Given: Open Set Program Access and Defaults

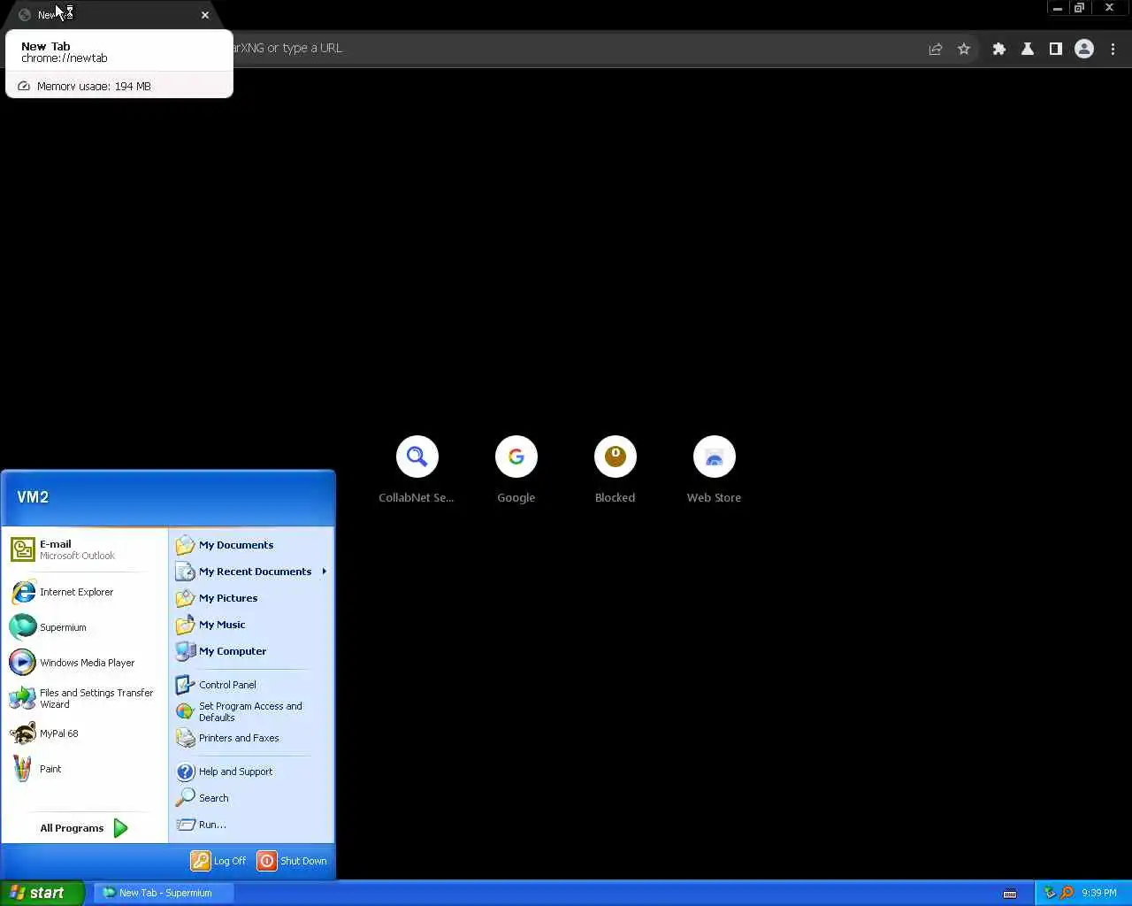Looking at the screenshot, I should [x=251, y=711].
